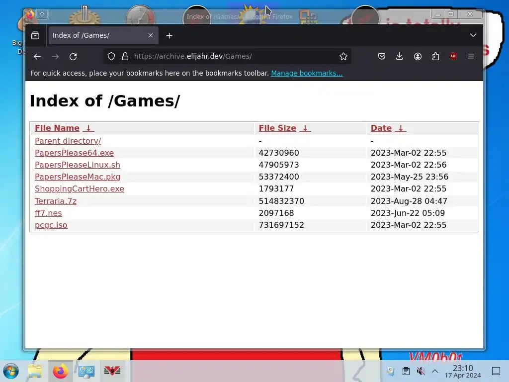This screenshot has width=509, height=382.
Task: Download ff7.nes
Action: [48, 213]
